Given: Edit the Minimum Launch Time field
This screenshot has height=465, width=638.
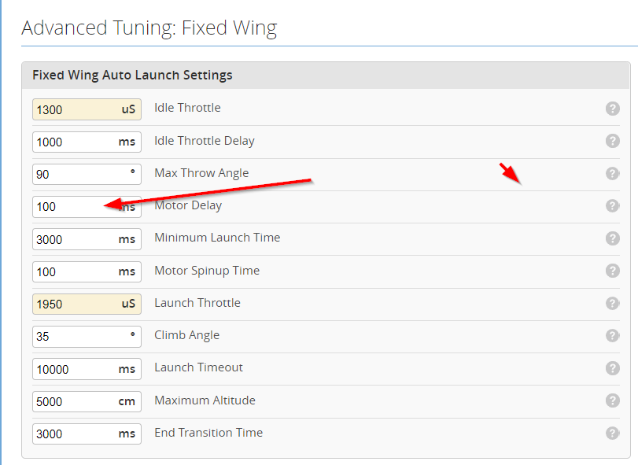Looking at the screenshot, I should point(87,239).
